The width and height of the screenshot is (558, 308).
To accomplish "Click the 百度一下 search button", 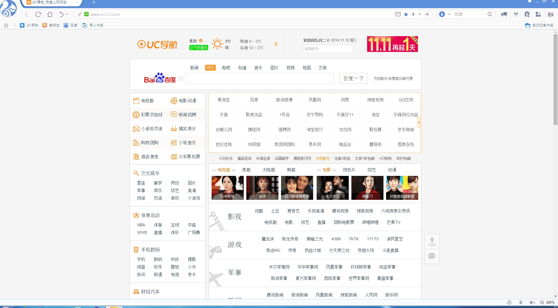I will click(353, 78).
